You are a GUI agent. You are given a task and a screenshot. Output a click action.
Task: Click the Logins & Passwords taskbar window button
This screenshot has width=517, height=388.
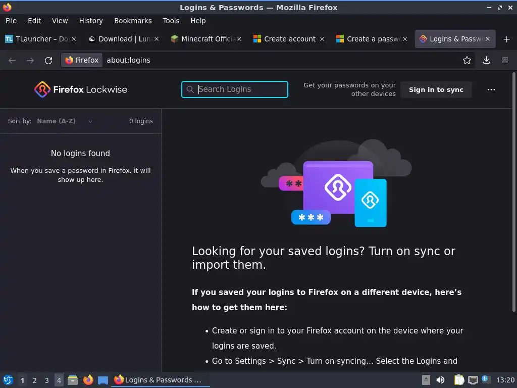[x=161, y=380]
